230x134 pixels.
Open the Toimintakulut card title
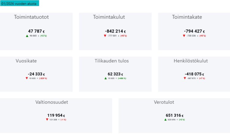click(x=109, y=17)
